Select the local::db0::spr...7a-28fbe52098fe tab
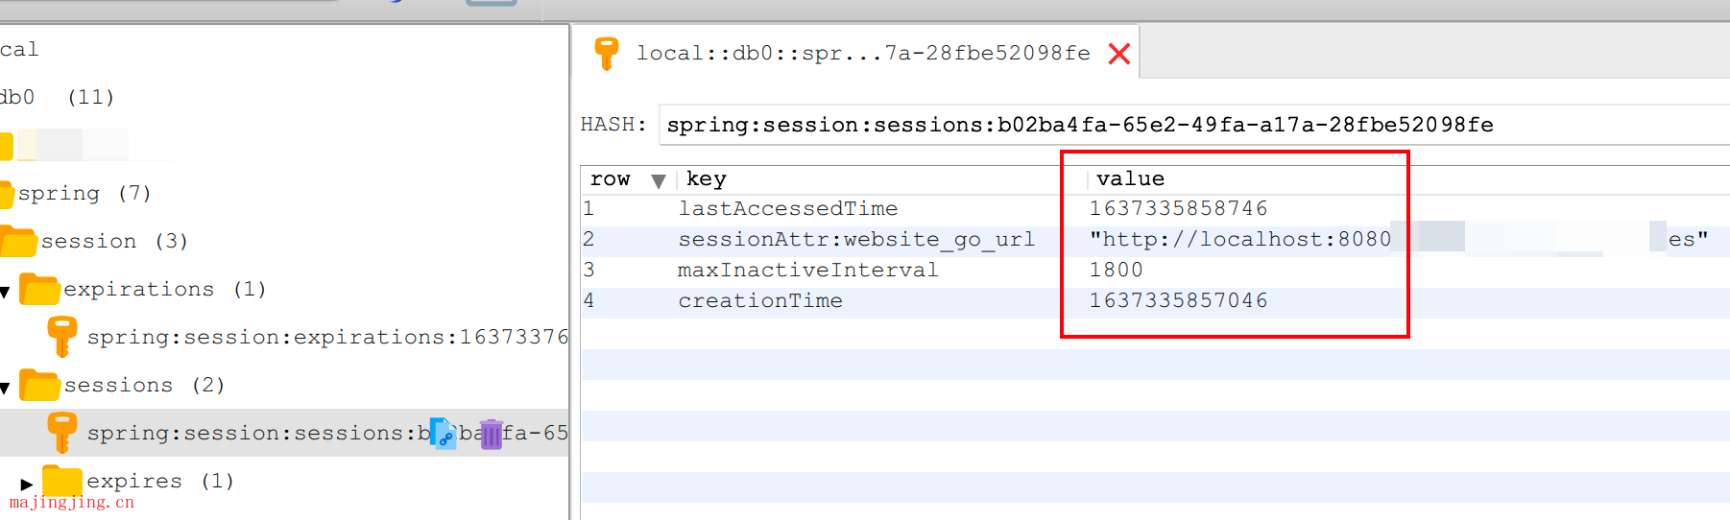The width and height of the screenshot is (1730, 520). (863, 53)
